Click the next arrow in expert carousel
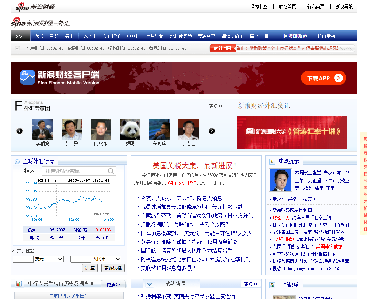The height and width of the screenshot is (299, 367). [x=212, y=131]
